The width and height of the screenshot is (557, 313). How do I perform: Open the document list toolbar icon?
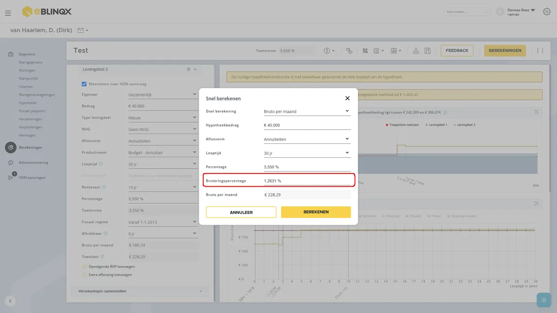point(376,51)
